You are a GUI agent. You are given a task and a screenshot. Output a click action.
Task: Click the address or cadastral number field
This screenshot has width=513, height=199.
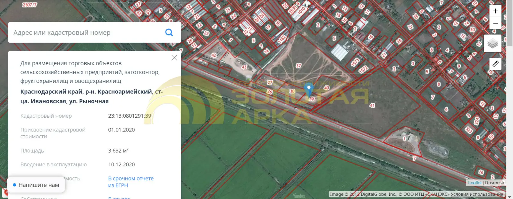pos(87,32)
